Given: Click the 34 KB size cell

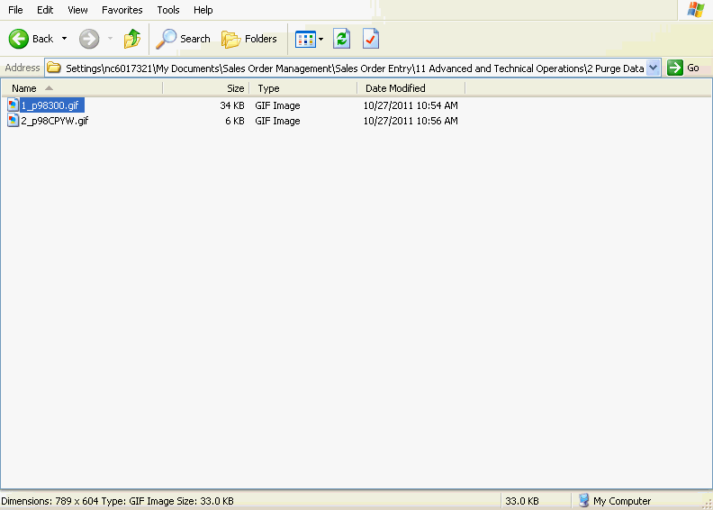Looking at the screenshot, I should [x=232, y=105].
